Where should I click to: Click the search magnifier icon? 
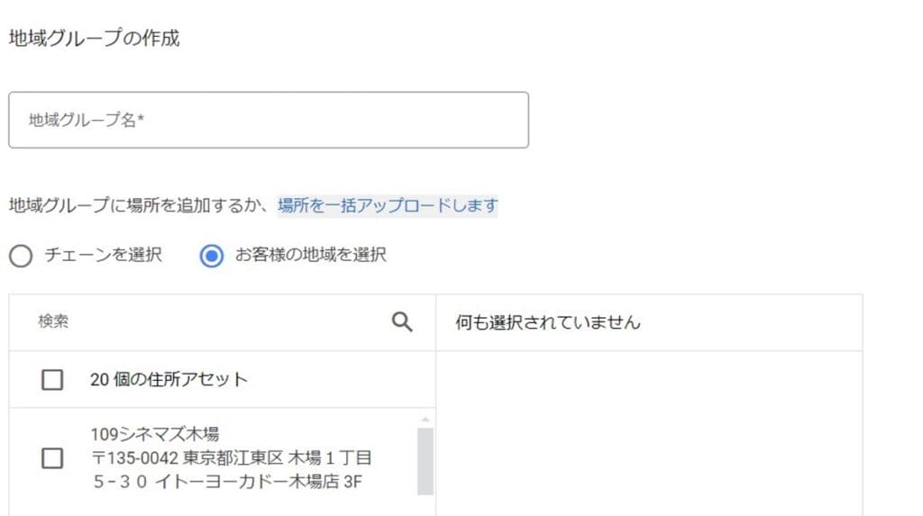(402, 321)
